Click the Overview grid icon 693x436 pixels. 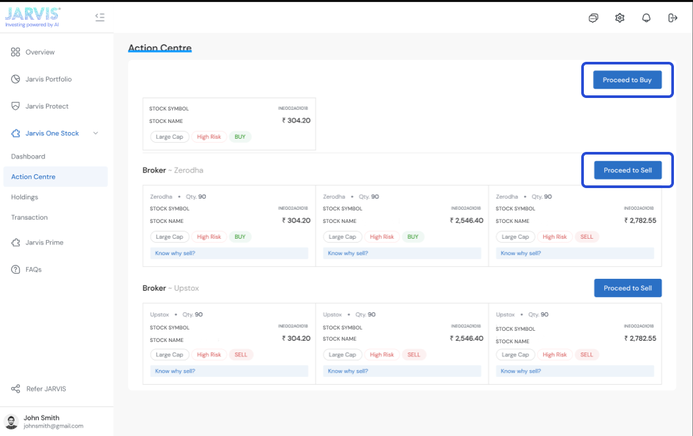pos(16,52)
